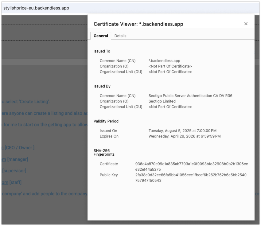Image resolution: width=261 pixels, height=226 pixels.
Task: Click the certificate SHA-256 fingerprint hash
Action: click(191, 167)
